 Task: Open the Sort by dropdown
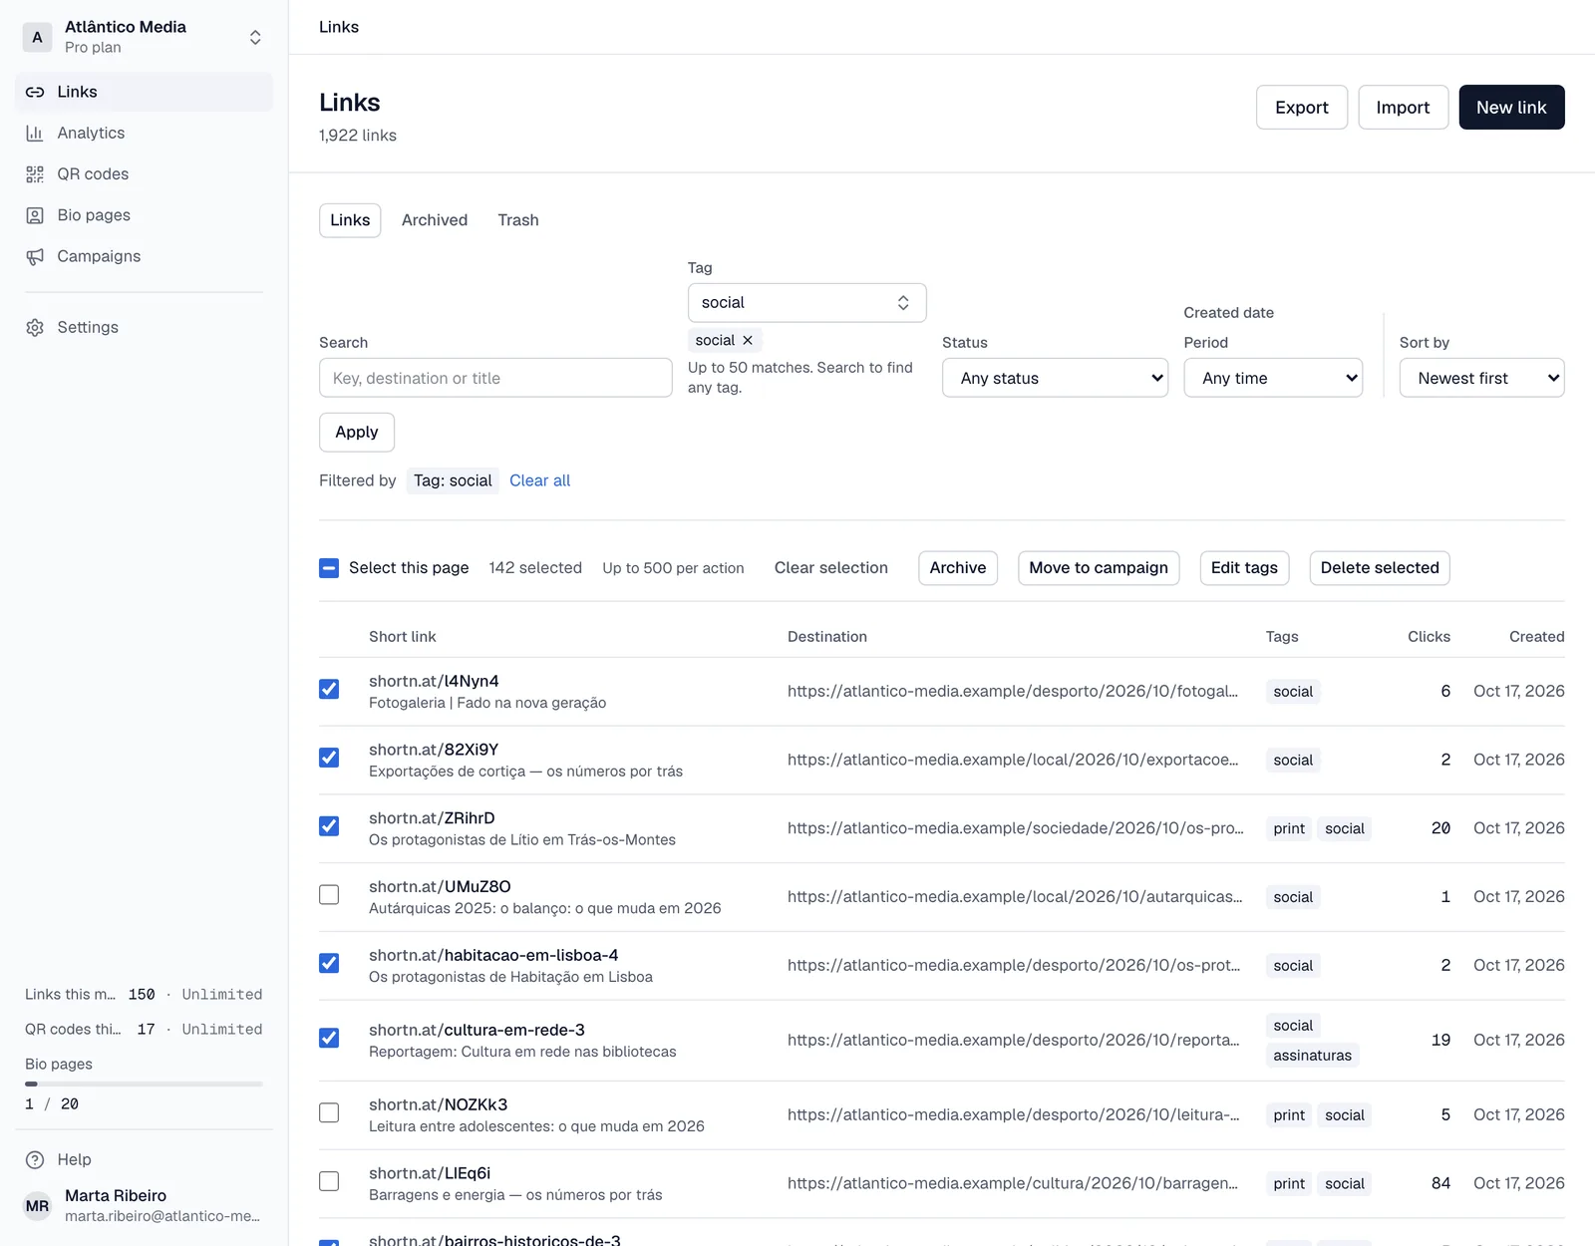click(1481, 378)
